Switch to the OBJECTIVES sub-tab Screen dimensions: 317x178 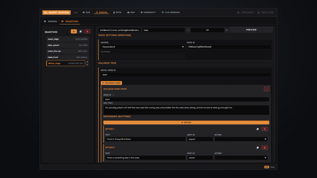click(x=70, y=21)
